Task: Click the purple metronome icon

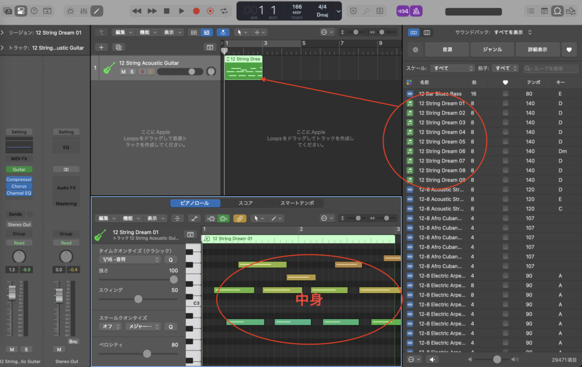Action: 415,11
